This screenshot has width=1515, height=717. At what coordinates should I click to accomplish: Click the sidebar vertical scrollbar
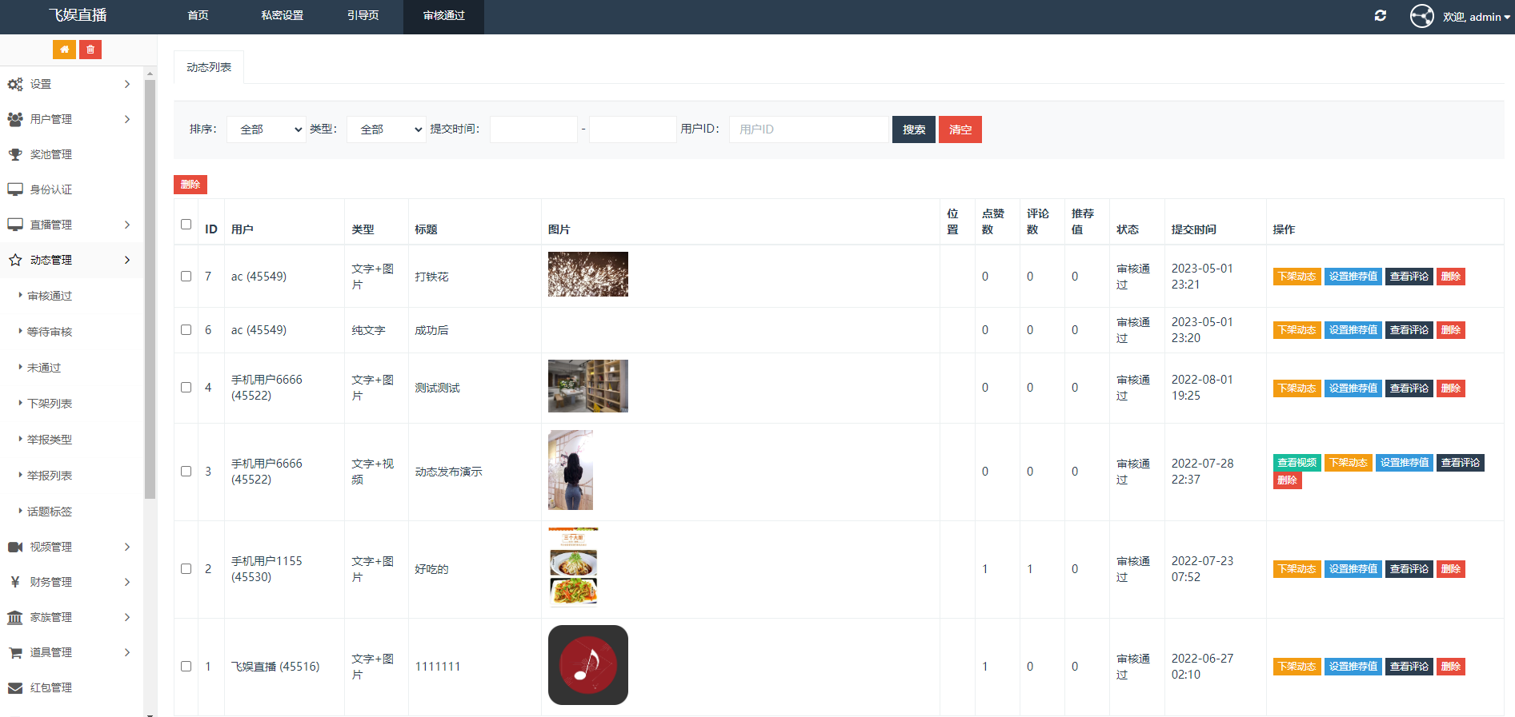pos(150,288)
